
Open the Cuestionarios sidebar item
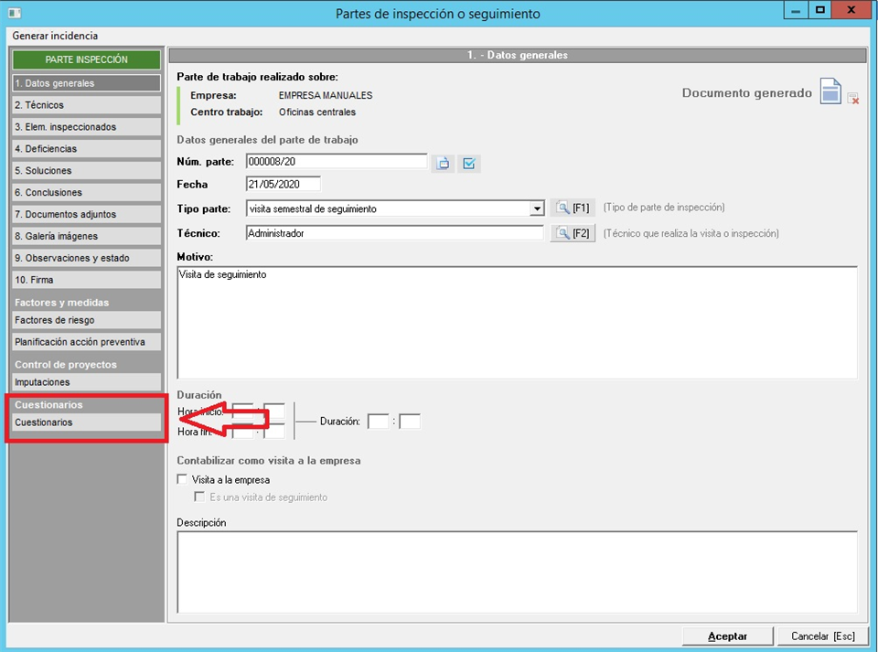click(x=86, y=422)
